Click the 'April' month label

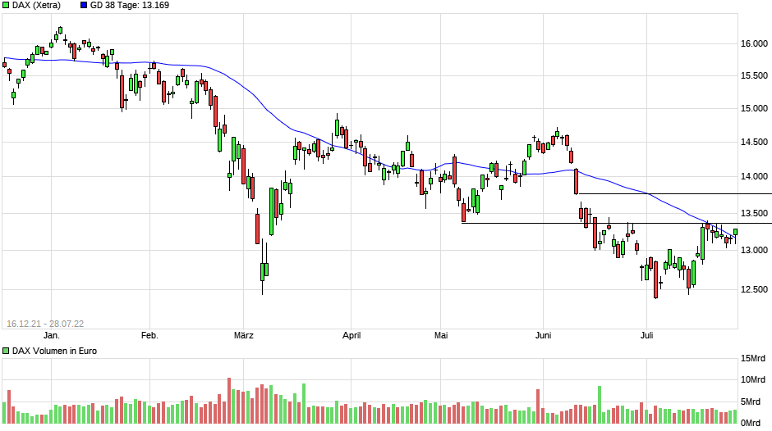[352, 335]
